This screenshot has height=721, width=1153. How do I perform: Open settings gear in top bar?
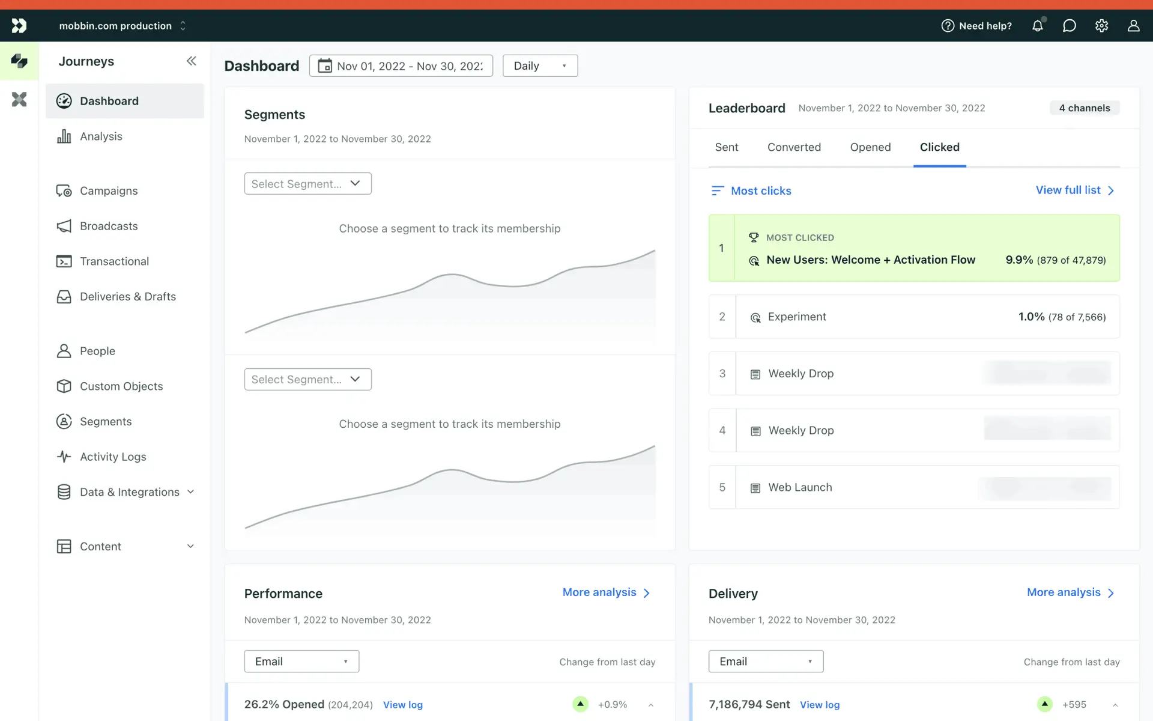click(x=1101, y=26)
